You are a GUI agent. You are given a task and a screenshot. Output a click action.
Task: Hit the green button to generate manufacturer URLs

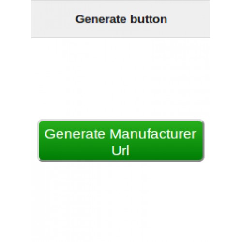point(121,141)
